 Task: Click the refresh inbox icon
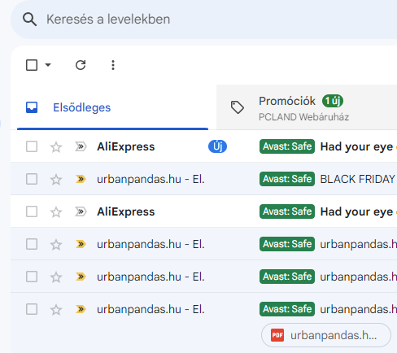[81, 65]
